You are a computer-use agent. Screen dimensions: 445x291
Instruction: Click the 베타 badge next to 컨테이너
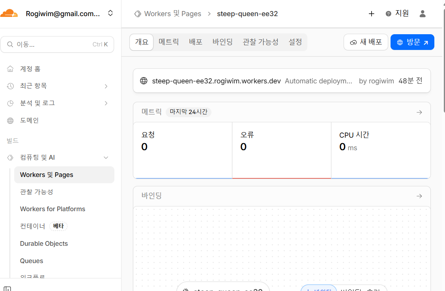point(58,226)
